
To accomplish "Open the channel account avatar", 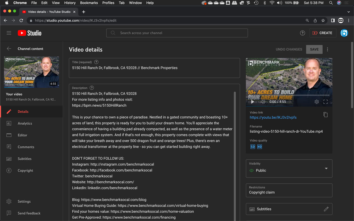I will click(344, 33).
